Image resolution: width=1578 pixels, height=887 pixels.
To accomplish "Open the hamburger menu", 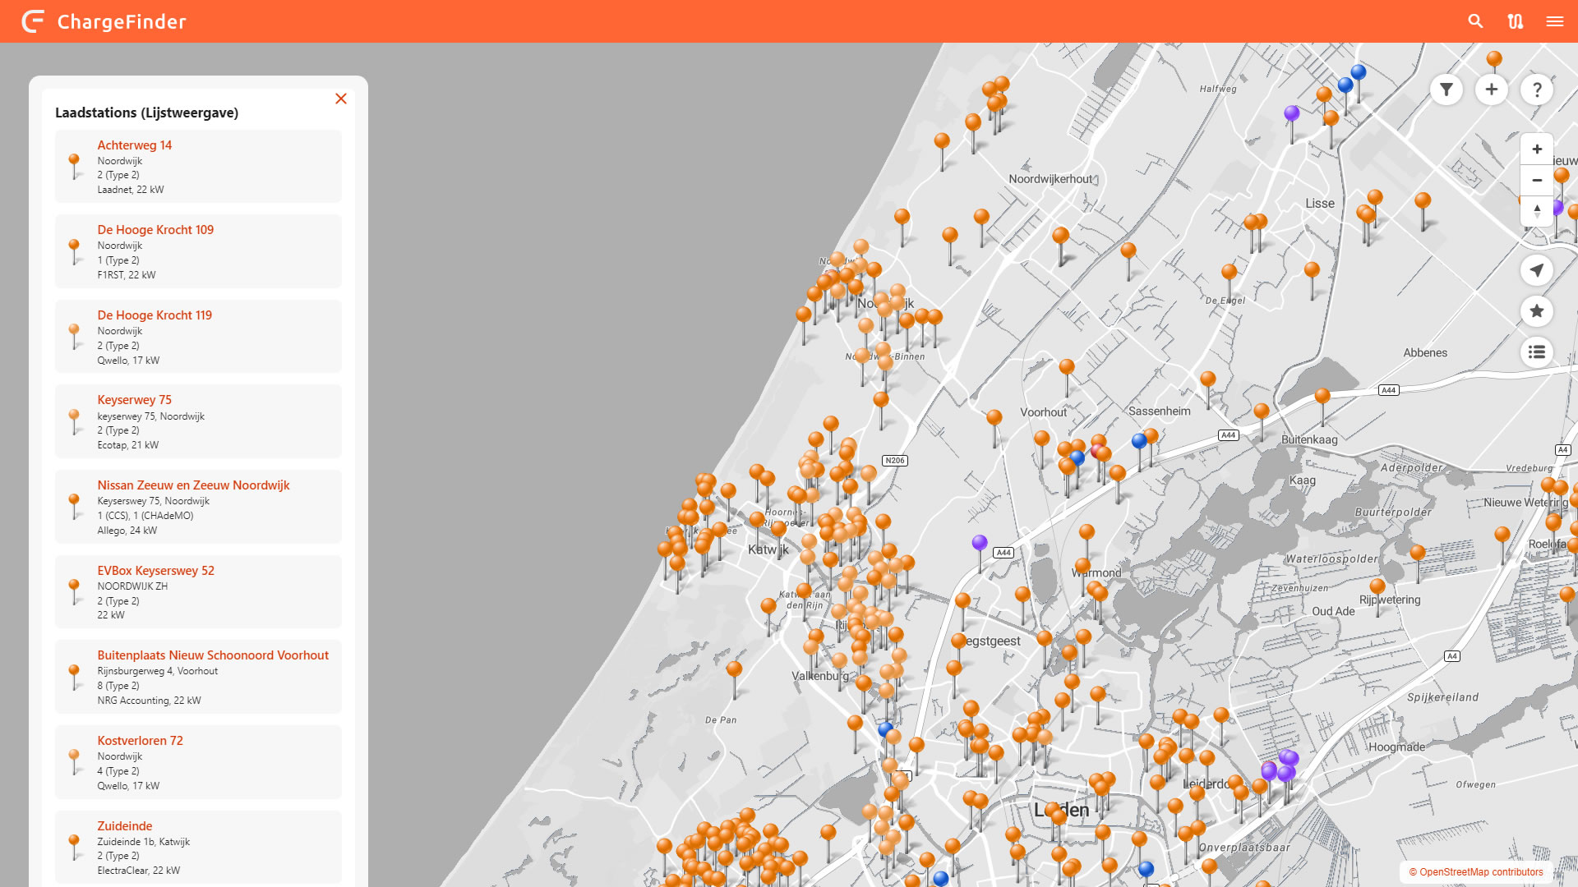I will [1554, 21].
